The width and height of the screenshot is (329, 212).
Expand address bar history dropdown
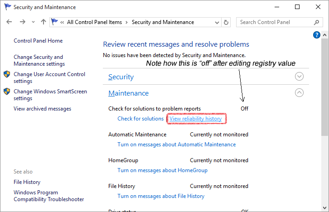click(x=217, y=23)
